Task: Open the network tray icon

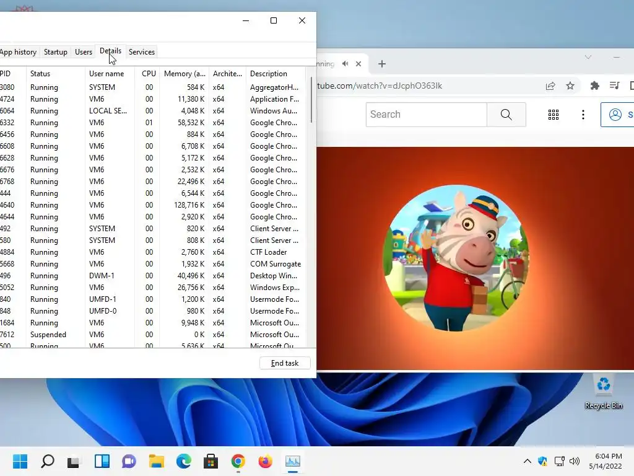Action: pyautogui.click(x=559, y=461)
